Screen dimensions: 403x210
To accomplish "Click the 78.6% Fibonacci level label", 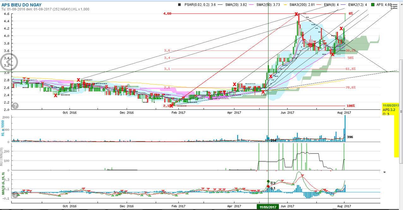I will pos(351,88).
